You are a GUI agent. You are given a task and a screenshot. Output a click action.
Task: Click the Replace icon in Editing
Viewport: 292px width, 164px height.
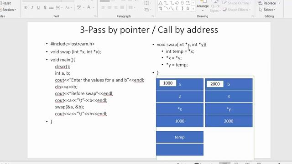coord(260,3)
